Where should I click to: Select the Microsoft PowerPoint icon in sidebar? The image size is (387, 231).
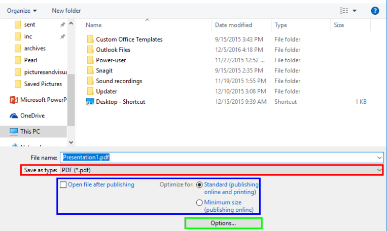click(14, 100)
